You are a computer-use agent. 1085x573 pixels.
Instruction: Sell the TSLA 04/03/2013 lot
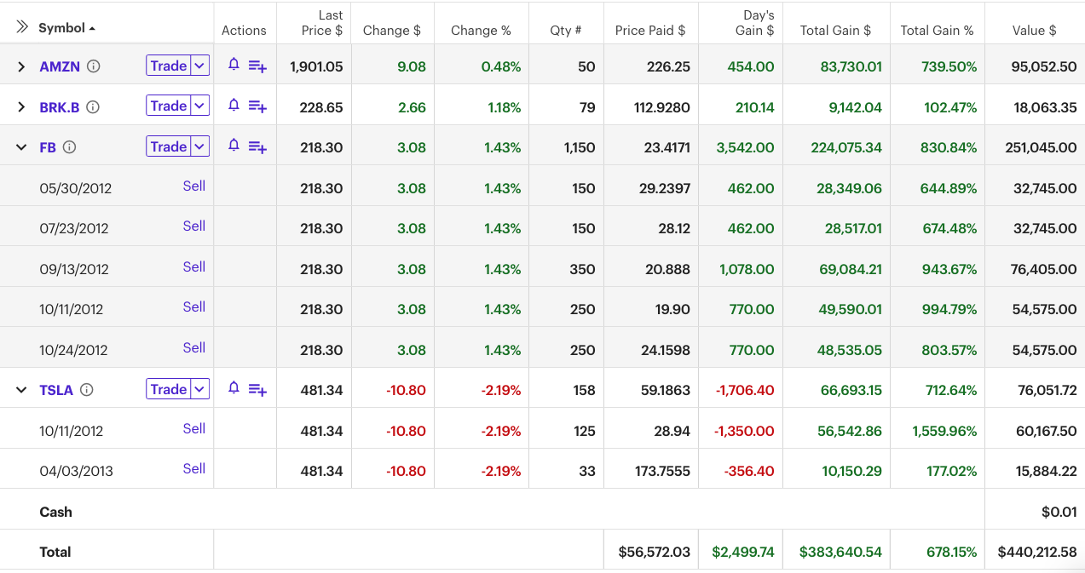click(x=194, y=468)
